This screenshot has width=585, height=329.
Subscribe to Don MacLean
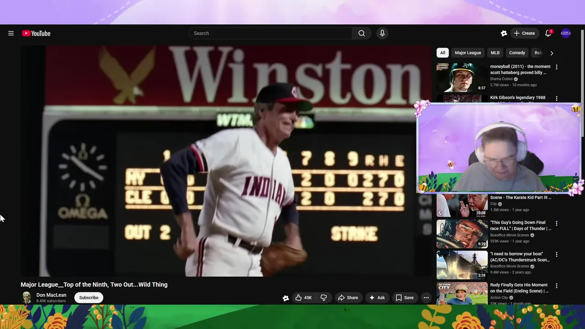(89, 297)
